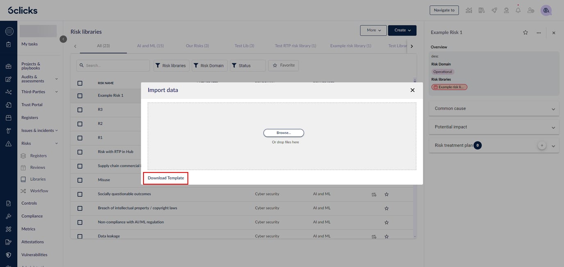
Task: Close the Import data dialog
Action: point(412,90)
